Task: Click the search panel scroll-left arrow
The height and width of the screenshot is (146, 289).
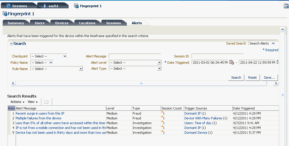Action: click(x=13, y=83)
